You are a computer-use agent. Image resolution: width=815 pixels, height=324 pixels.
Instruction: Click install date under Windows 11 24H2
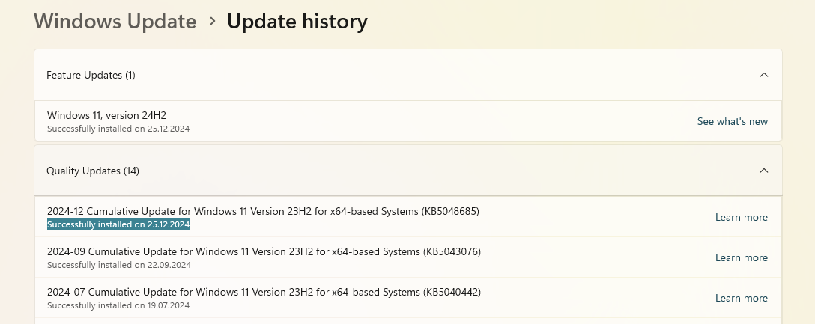point(118,129)
